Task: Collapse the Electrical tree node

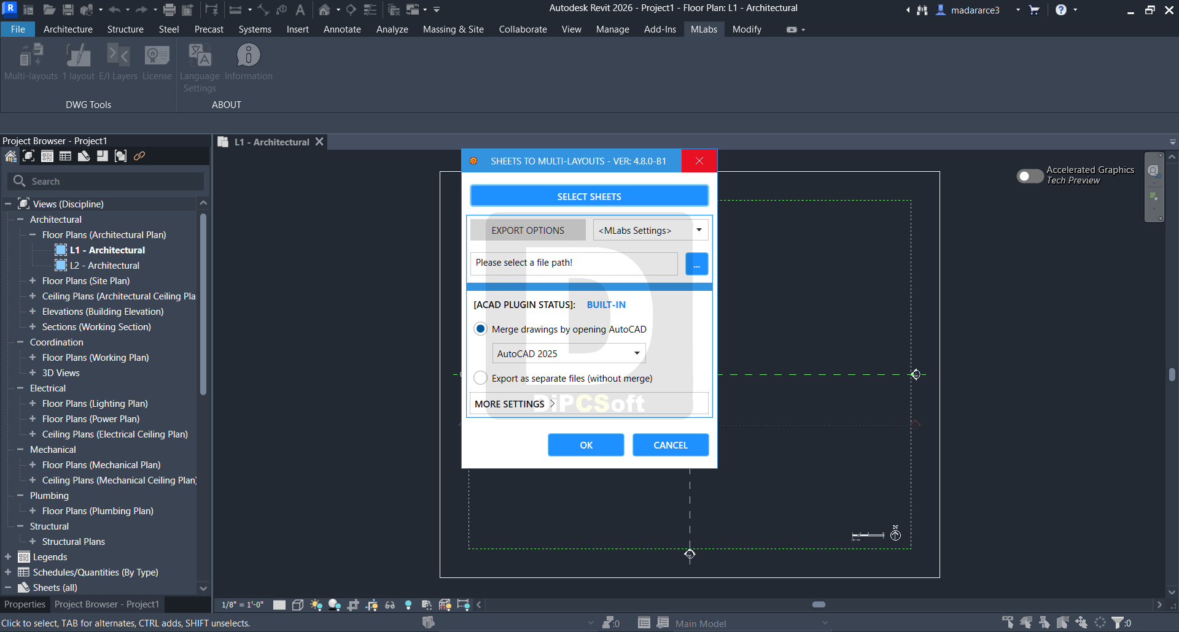Action: tap(20, 388)
